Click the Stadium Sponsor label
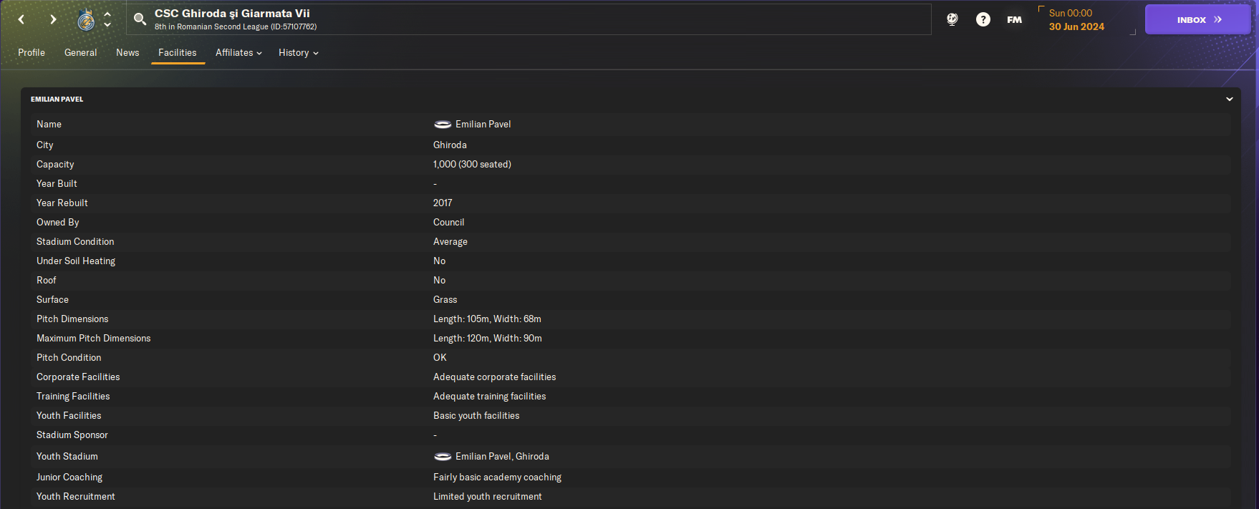 pos(72,435)
